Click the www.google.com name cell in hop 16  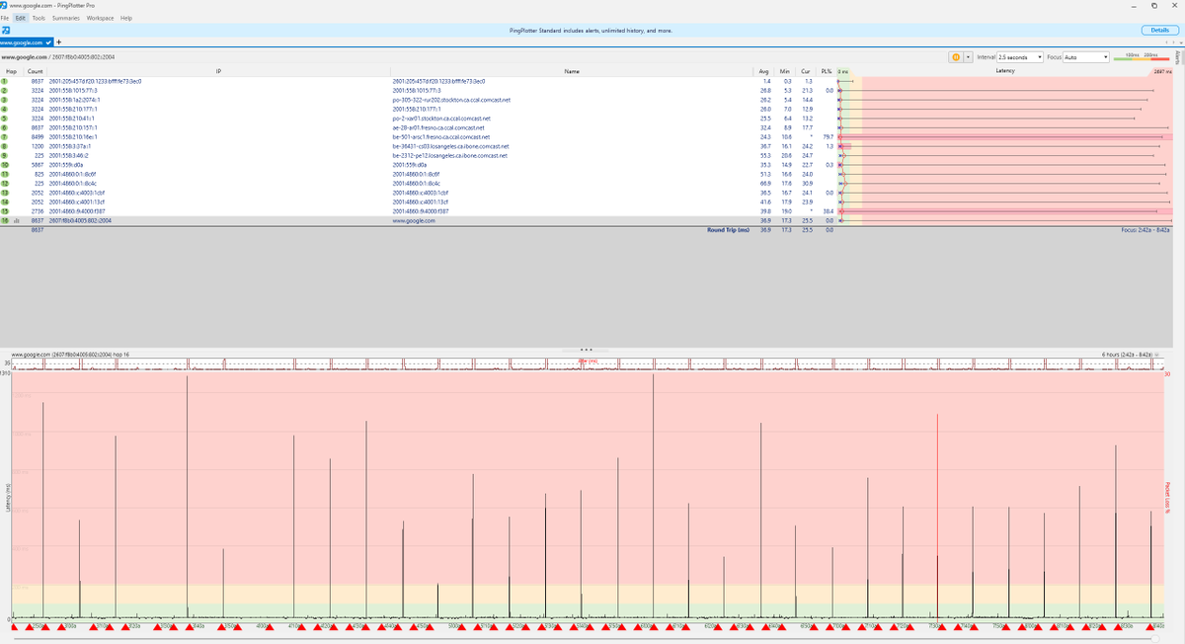(x=413, y=221)
